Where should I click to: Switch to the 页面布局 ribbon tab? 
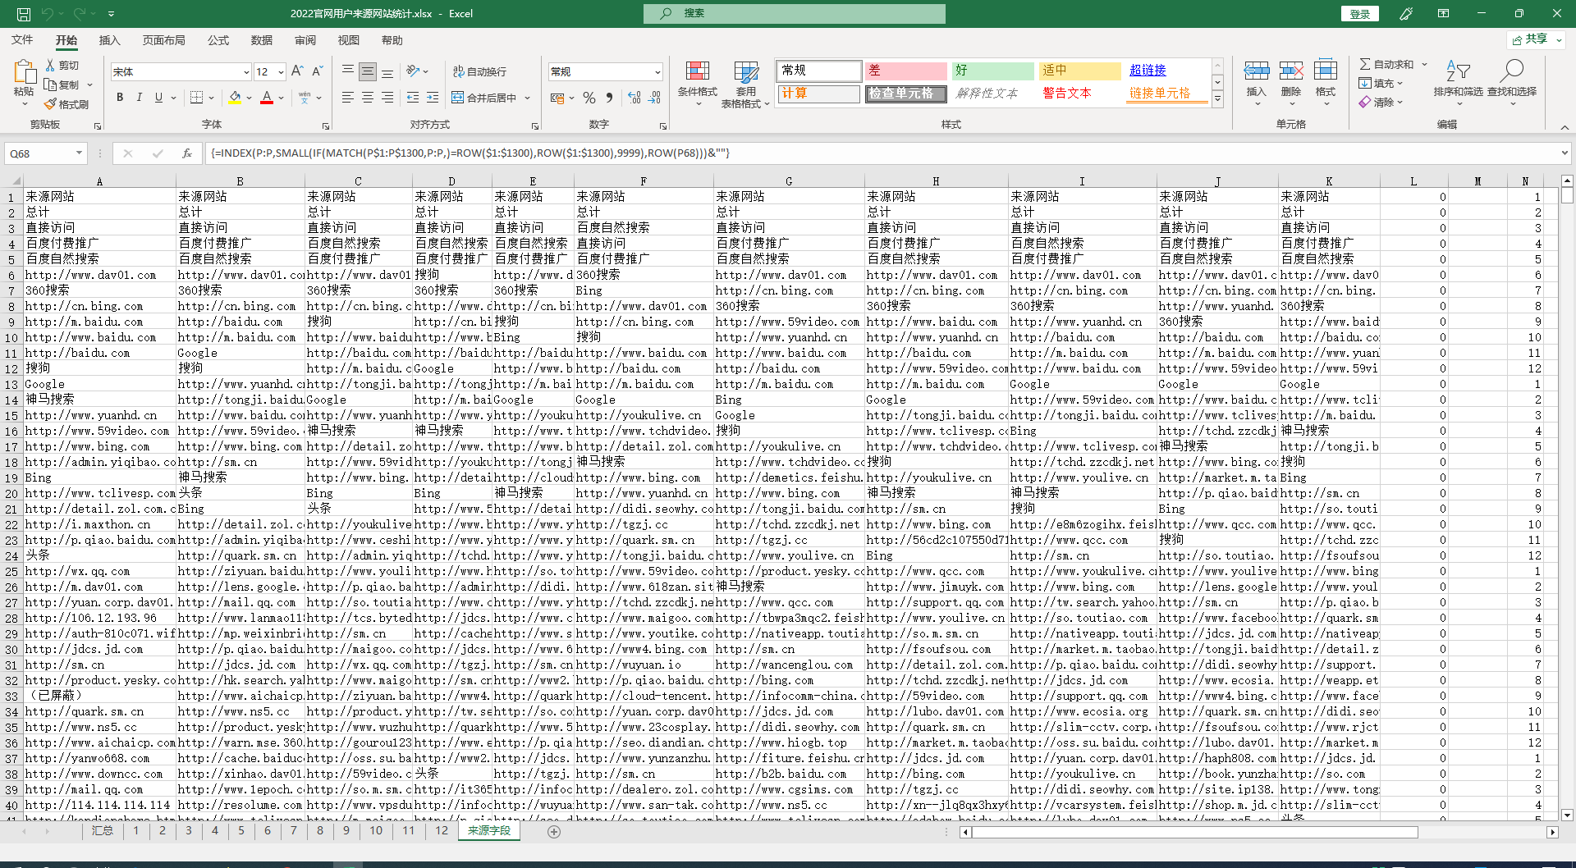[x=163, y=40]
